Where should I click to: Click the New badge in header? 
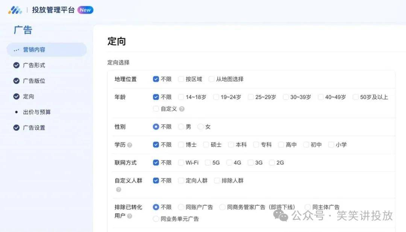tap(85, 10)
